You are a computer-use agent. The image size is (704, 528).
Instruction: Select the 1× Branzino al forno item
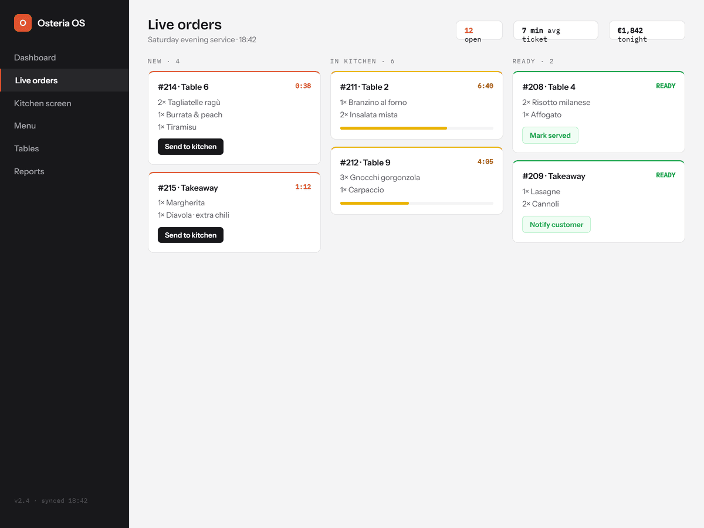point(374,103)
